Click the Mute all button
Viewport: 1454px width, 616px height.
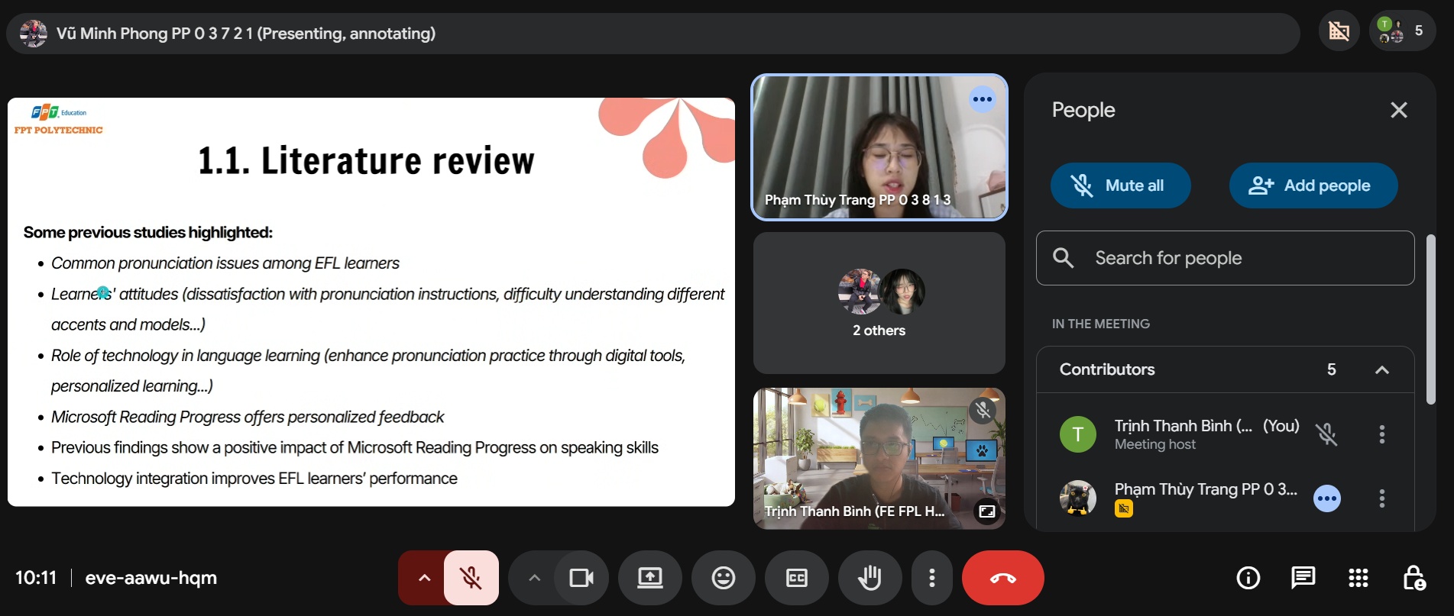(1120, 185)
